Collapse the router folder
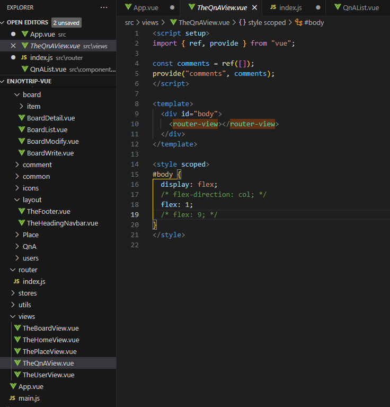Screen dimensions: 390x407 [x=13, y=270]
